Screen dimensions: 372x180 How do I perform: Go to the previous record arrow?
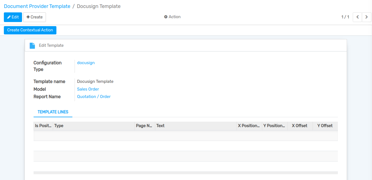[357, 17]
